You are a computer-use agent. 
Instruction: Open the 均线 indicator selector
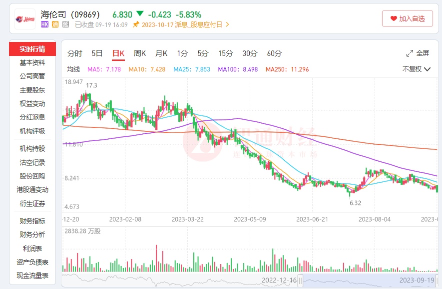pos(73,69)
